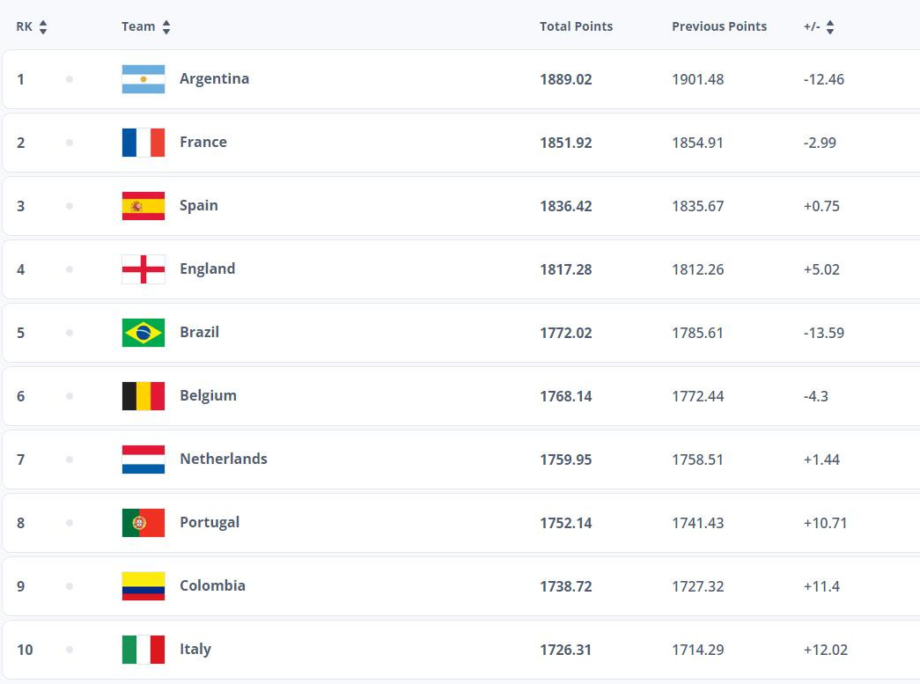Sort table by Team column arrows

click(x=166, y=27)
